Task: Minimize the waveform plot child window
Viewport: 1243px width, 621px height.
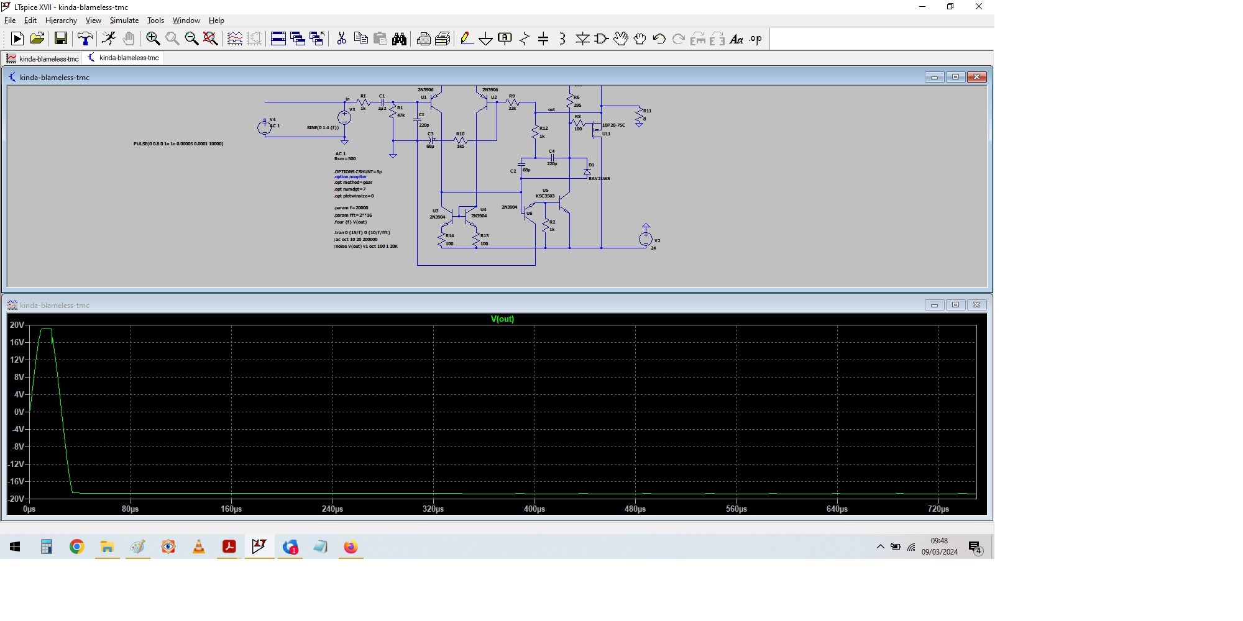Action: click(x=934, y=305)
